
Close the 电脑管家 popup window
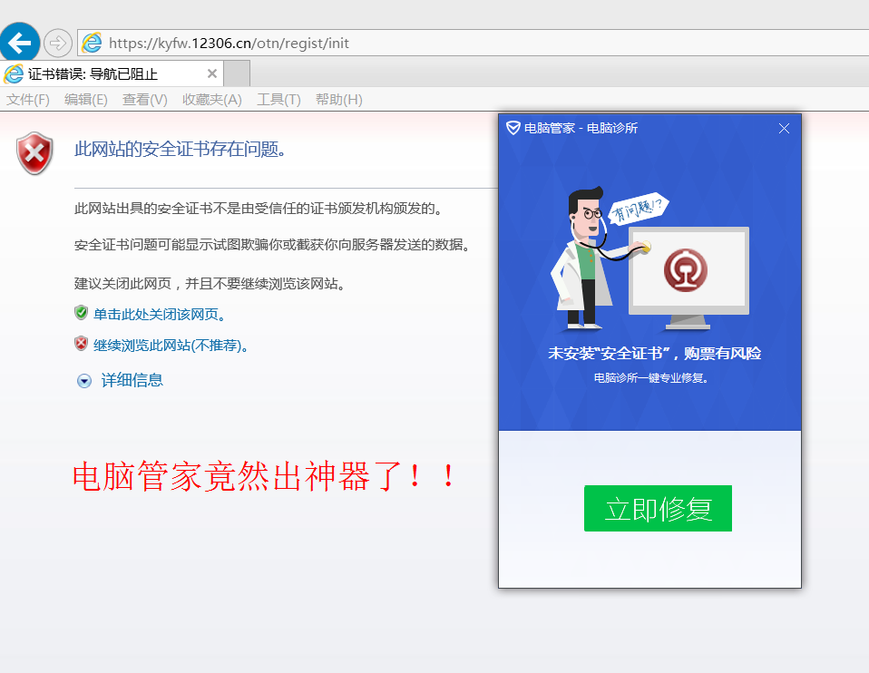pos(784,129)
